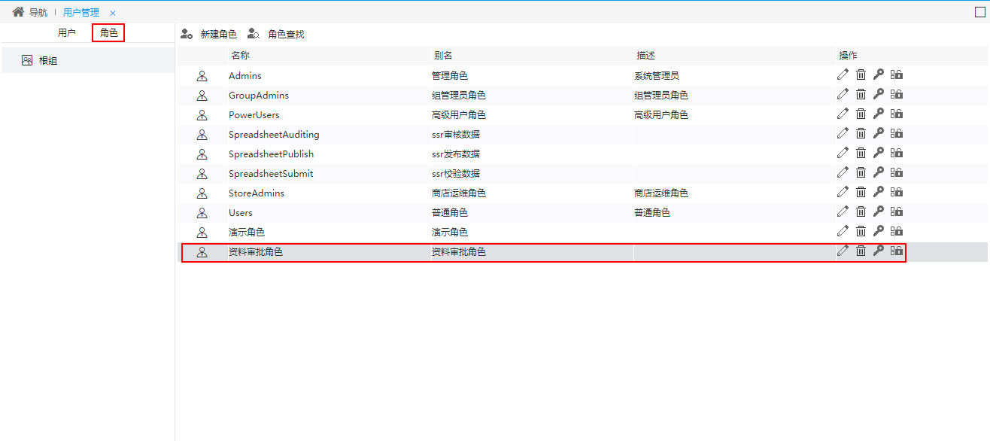Click the home icon beside 导航

pyautogui.click(x=18, y=12)
